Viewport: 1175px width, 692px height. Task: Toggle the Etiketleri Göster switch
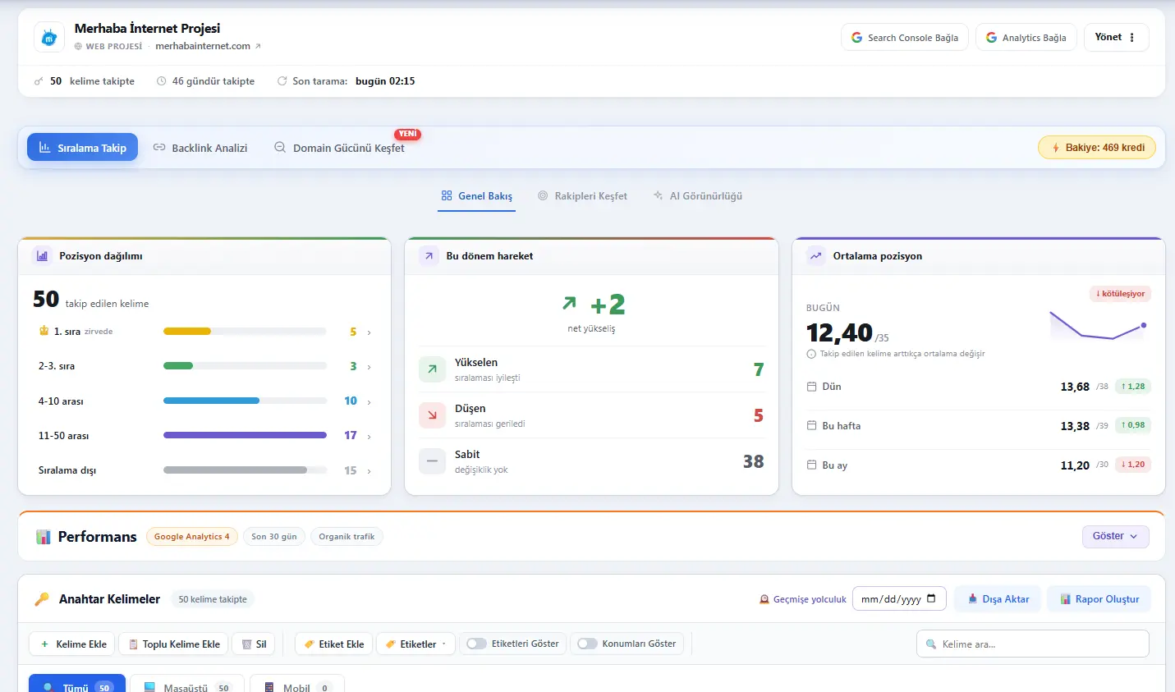coord(477,644)
